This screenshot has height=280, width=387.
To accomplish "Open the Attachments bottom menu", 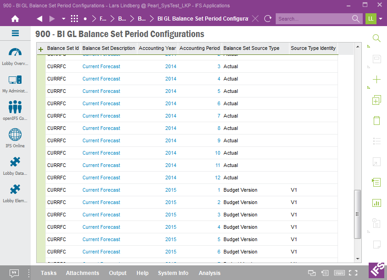I will coord(82,273).
